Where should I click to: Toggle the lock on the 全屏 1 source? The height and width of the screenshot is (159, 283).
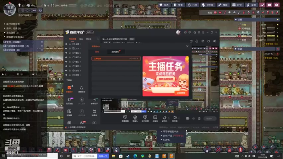(x=70, y=44)
